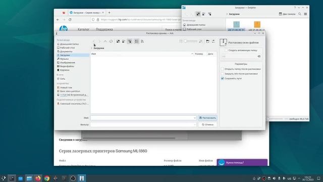Enable 'Закрыть Ark после распаковки' option
This screenshot has height=182, width=323.
223,74
